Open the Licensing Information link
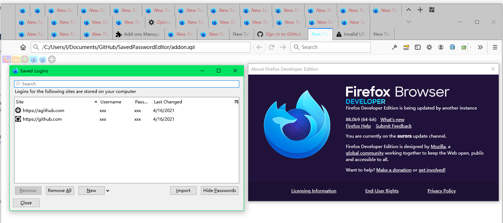503x223 pixels. pos(314,191)
